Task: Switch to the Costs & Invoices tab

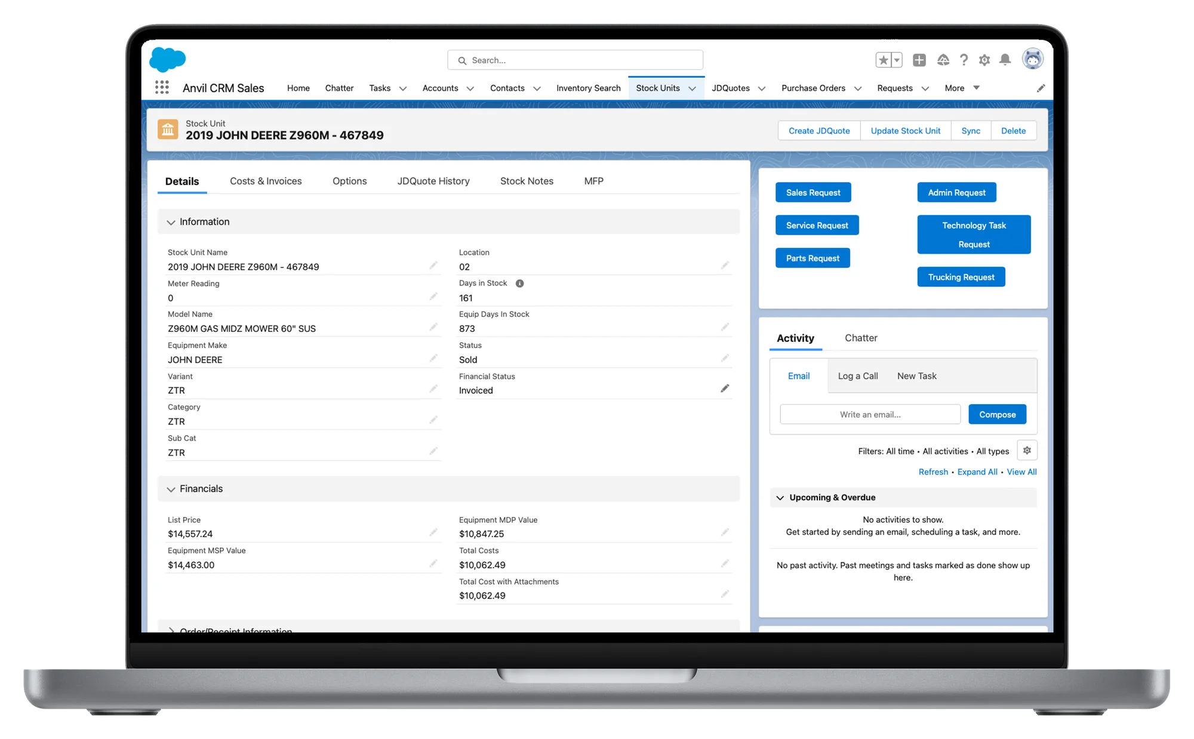Action: pyautogui.click(x=266, y=181)
